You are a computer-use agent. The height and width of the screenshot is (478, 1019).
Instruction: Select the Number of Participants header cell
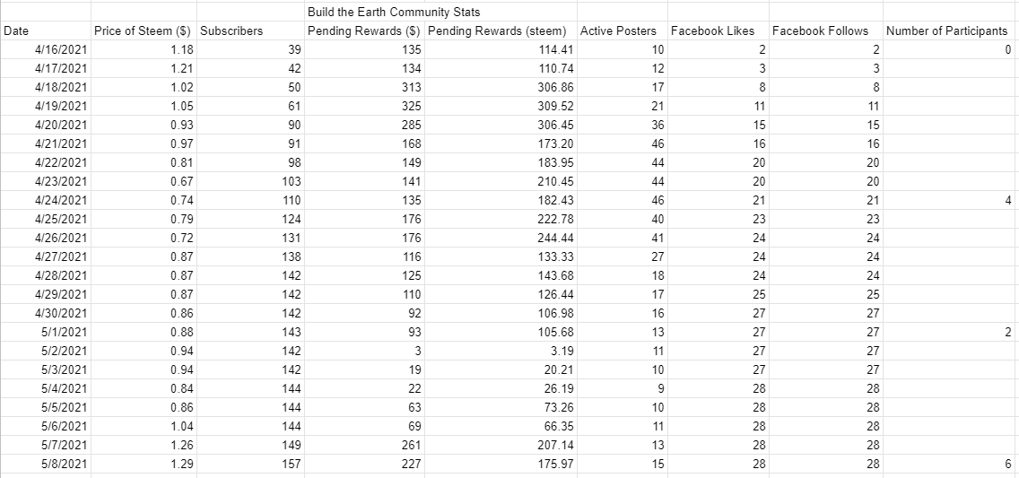pyautogui.click(x=951, y=30)
